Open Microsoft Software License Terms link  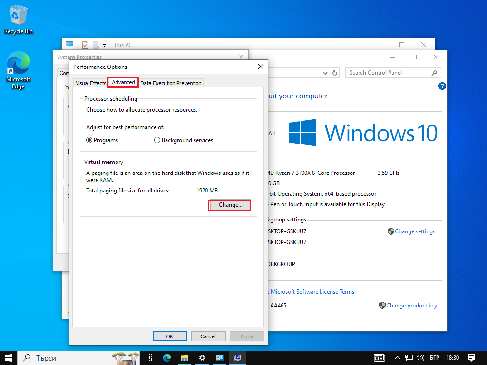pos(312,292)
